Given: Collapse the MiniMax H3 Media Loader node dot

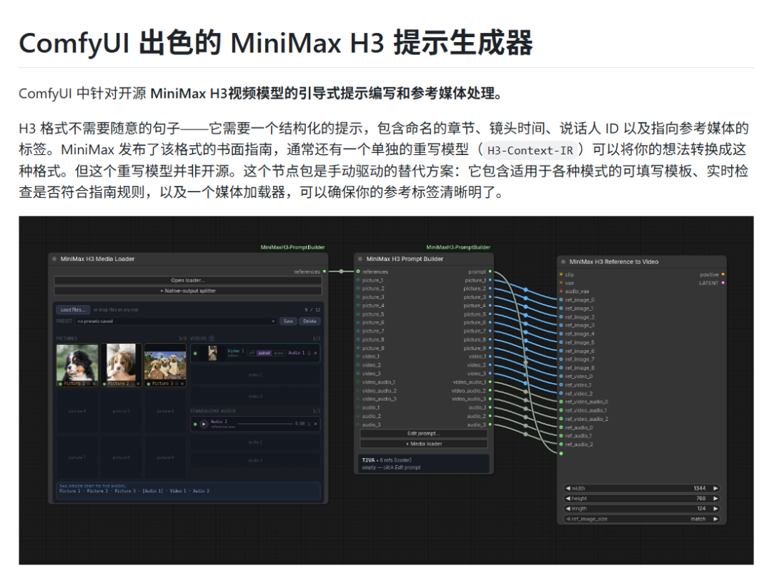Looking at the screenshot, I should 54,259.
